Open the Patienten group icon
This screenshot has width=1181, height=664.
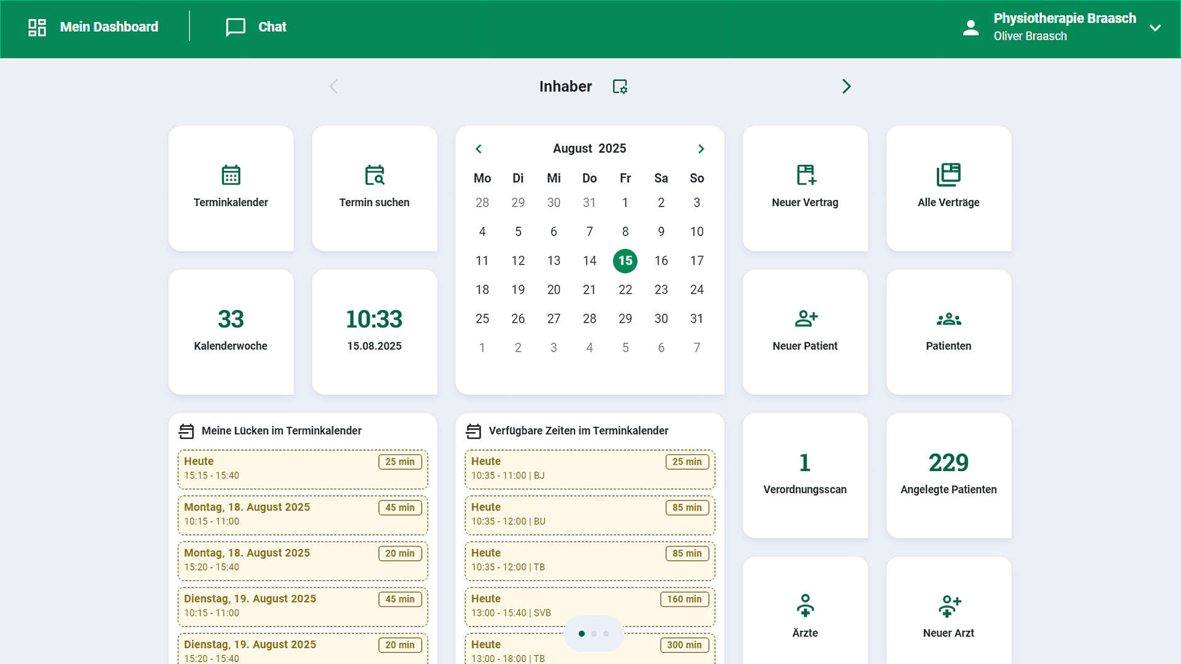948,319
